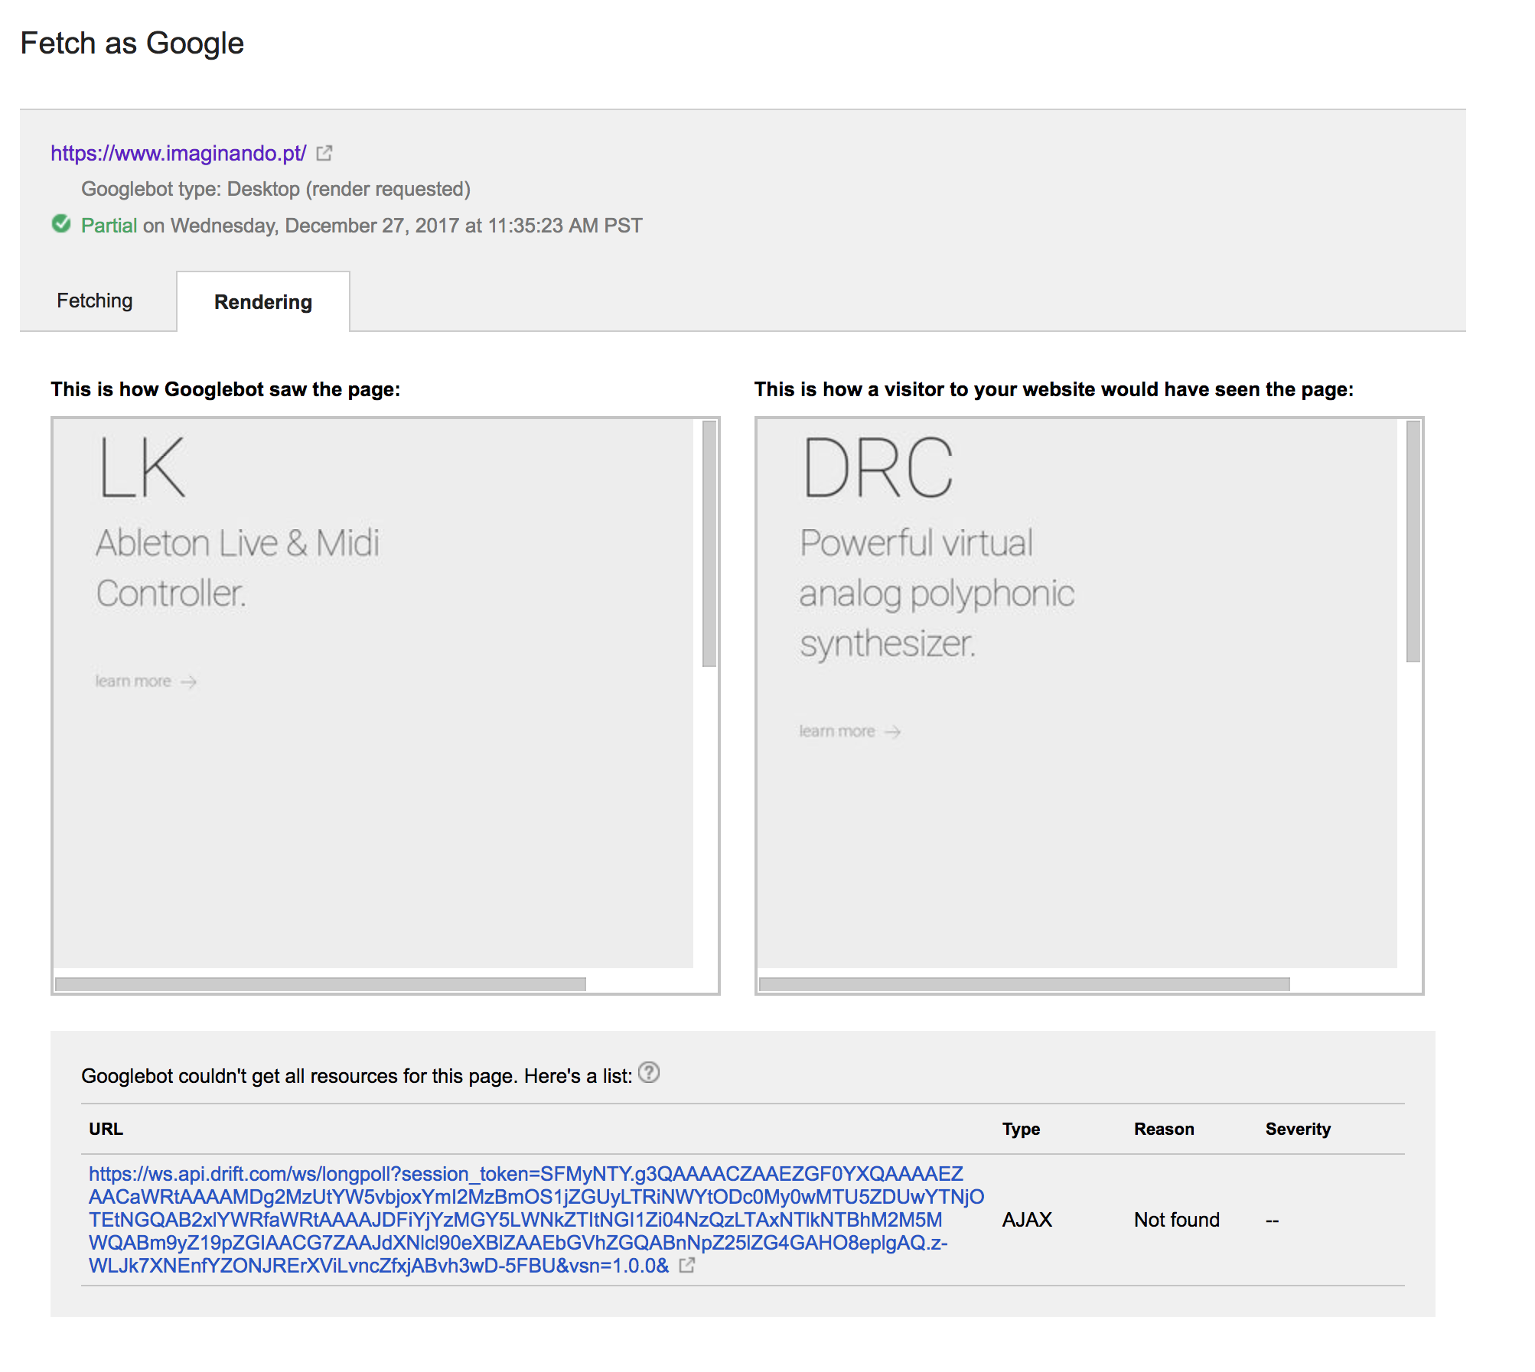Click the Reason column header
The height and width of the screenshot is (1372, 1535).
tap(1164, 1130)
